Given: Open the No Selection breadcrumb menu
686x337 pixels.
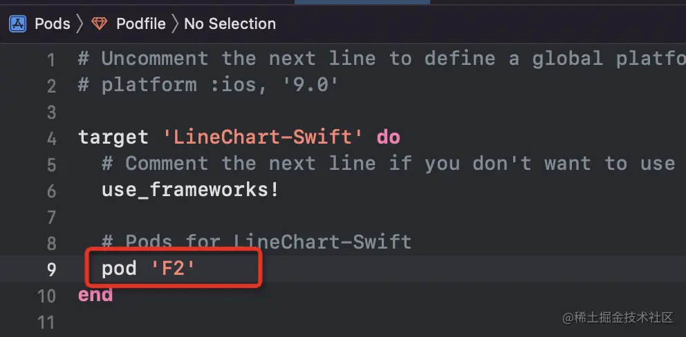Looking at the screenshot, I should 230,24.
